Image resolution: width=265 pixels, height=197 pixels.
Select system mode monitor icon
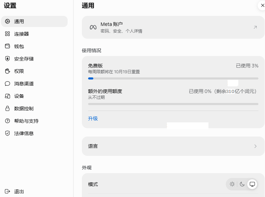pyautogui.click(x=252, y=184)
